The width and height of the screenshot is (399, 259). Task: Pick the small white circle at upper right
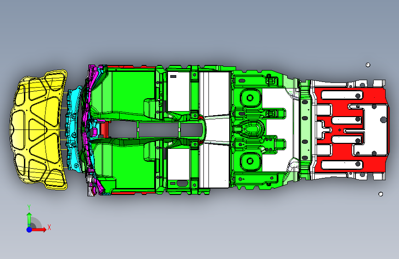368,65
